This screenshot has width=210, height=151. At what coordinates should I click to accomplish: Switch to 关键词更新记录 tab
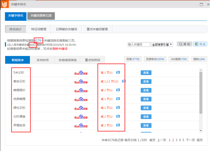(x=41, y=16)
